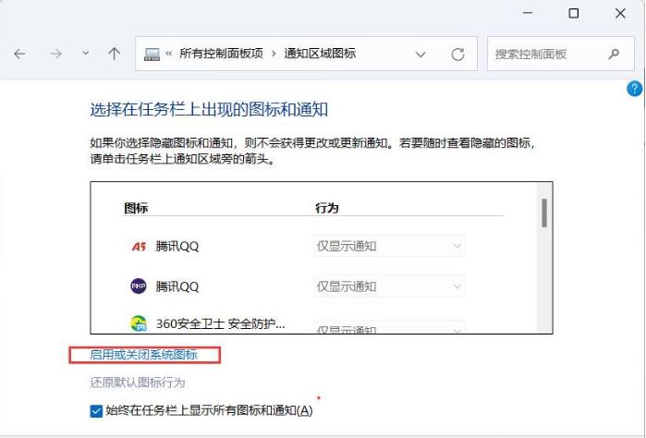Expand the address bar history dropdown
The height and width of the screenshot is (438, 646).
point(421,55)
